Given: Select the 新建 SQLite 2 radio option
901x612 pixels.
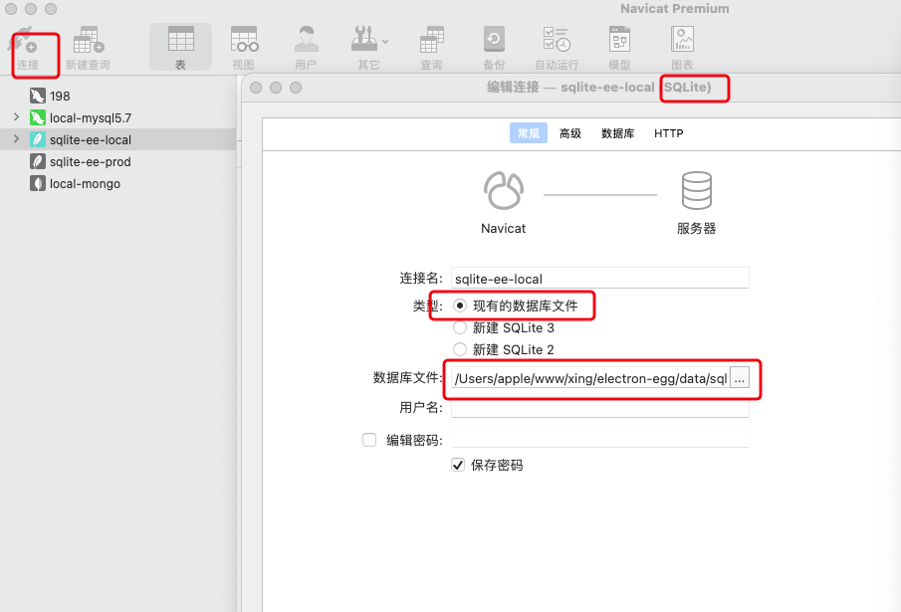Looking at the screenshot, I should point(460,349).
